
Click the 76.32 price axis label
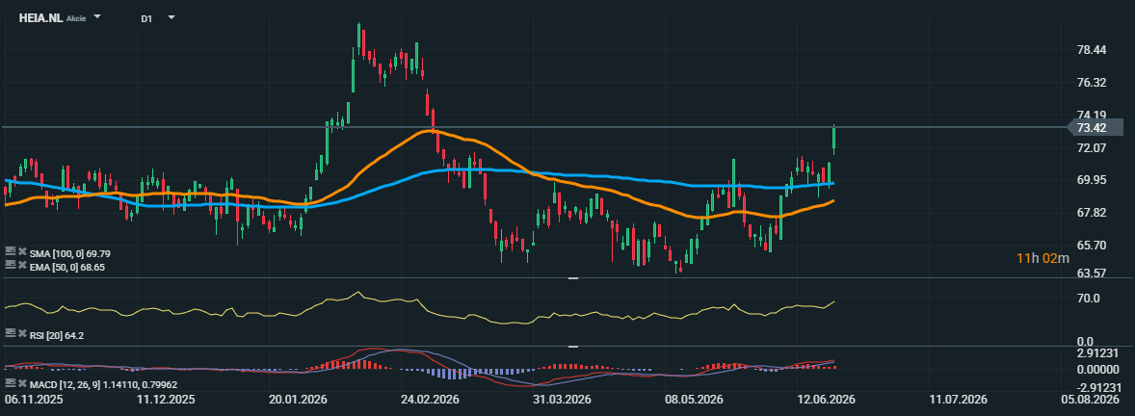pyautogui.click(x=1091, y=83)
